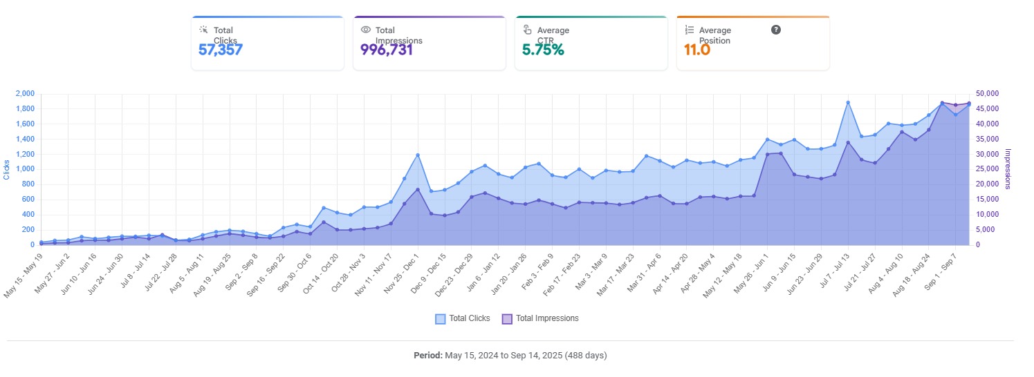The height and width of the screenshot is (377, 1034).
Task: Click the numbered list icon beside Average Position
Action: 689,30
